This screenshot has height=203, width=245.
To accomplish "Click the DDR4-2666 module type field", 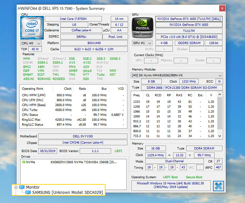I will 182,87.
